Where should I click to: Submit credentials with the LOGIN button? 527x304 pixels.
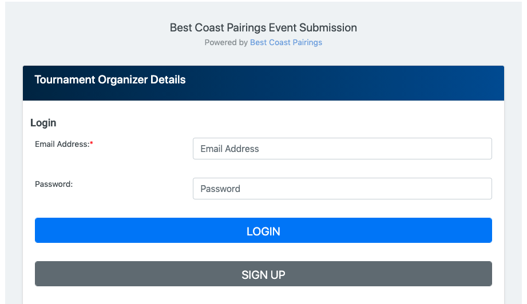point(263,230)
